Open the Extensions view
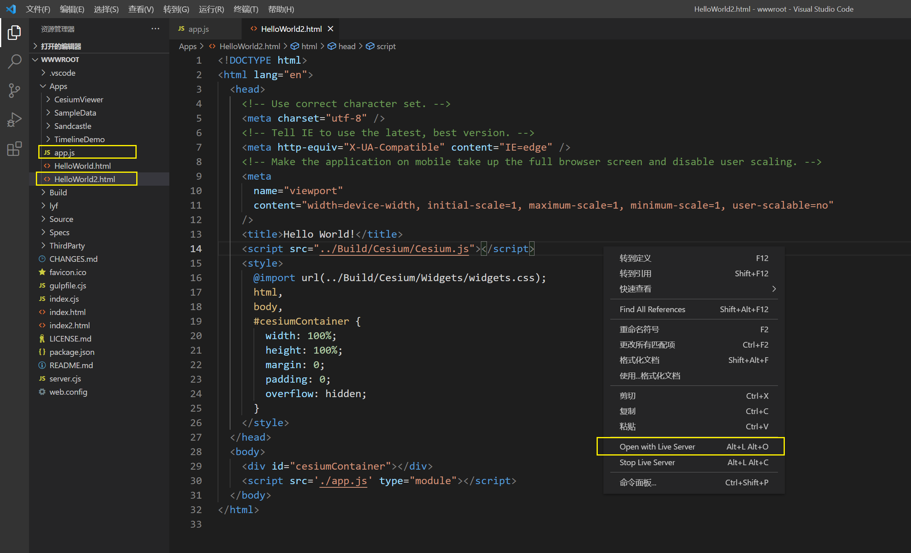This screenshot has height=553, width=911. 15,149
